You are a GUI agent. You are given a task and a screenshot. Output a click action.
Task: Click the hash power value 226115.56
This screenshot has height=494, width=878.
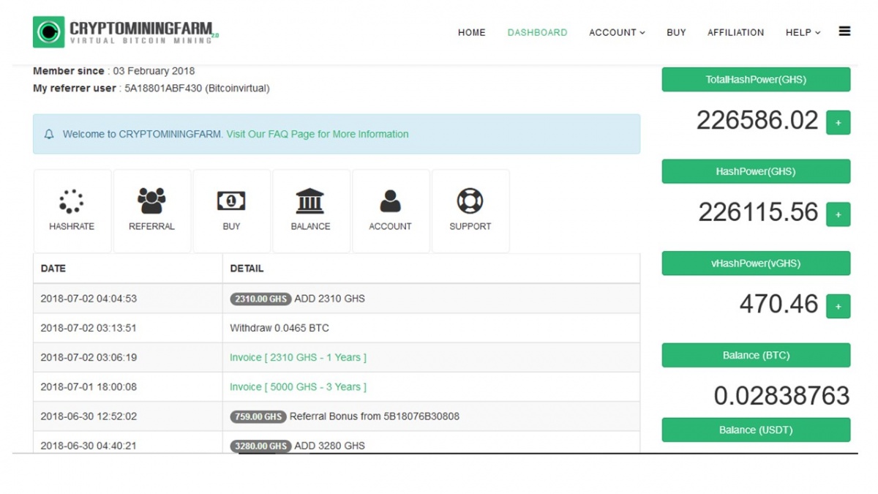point(758,212)
